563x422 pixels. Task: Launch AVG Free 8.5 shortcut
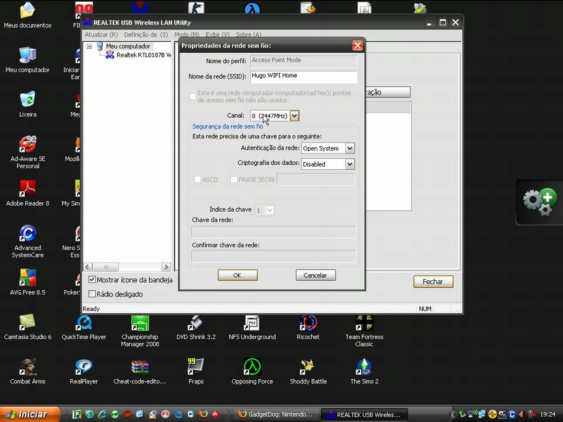(x=28, y=281)
